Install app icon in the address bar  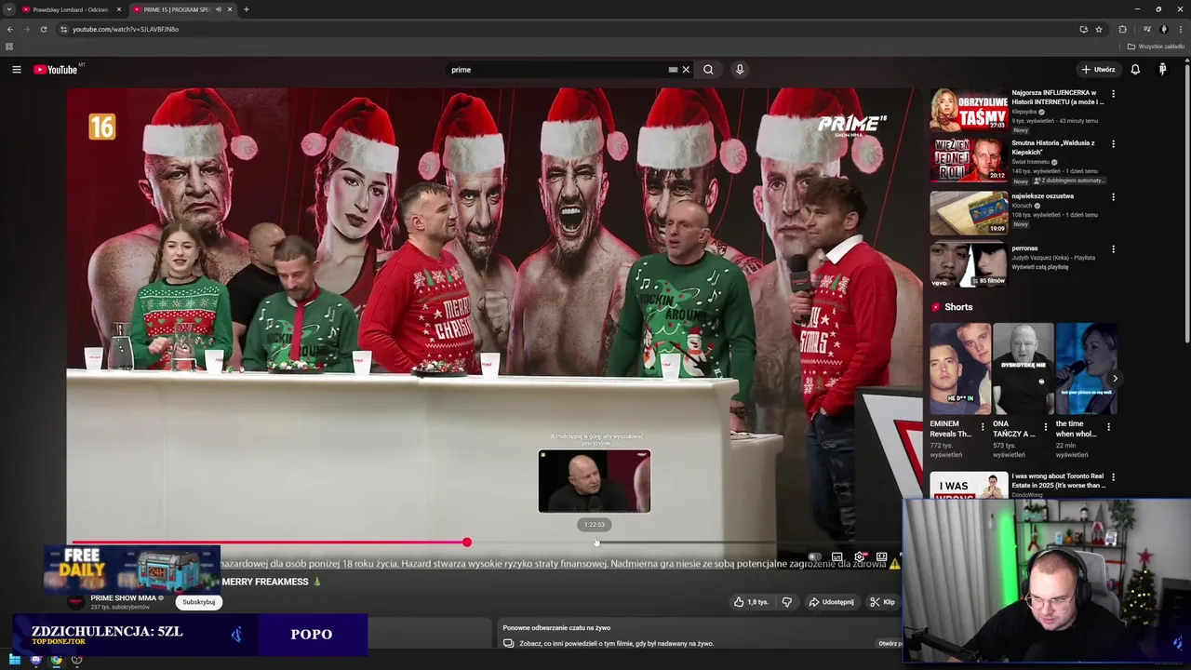pyautogui.click(x=1083, y=29)
